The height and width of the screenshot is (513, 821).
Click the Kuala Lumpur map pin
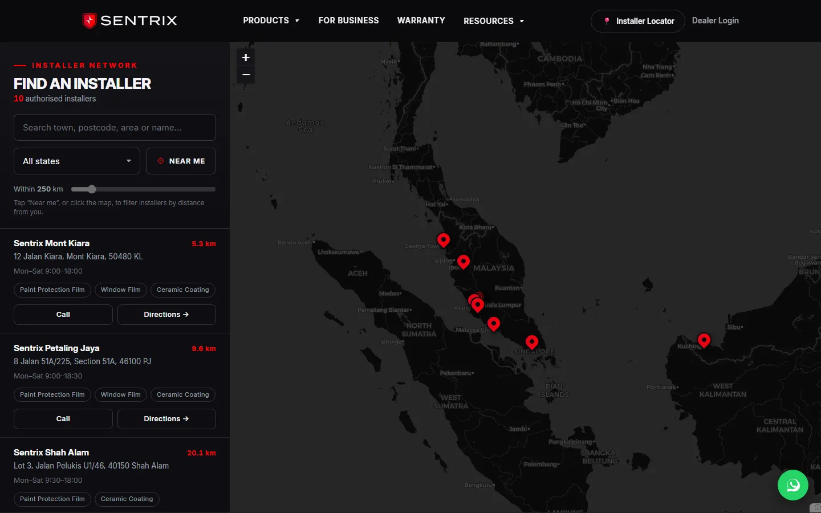tap(477, 304)
